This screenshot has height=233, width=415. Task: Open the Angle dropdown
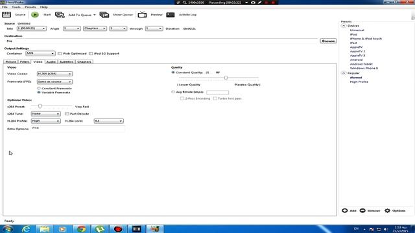72,28
